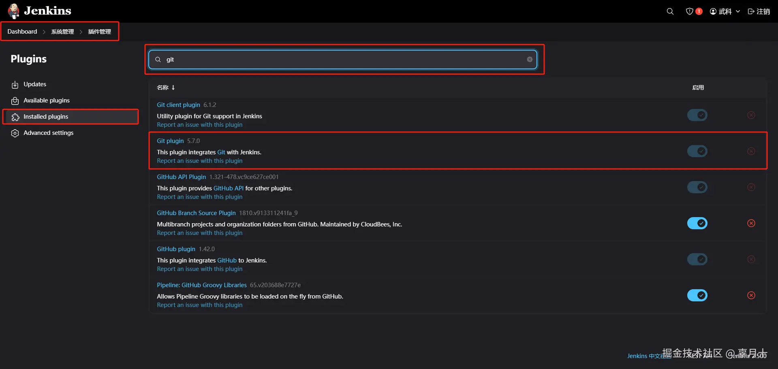This screenshot has height=369, width=778.
Task: Click version text 6.1.2
Action: pos(210,105)
